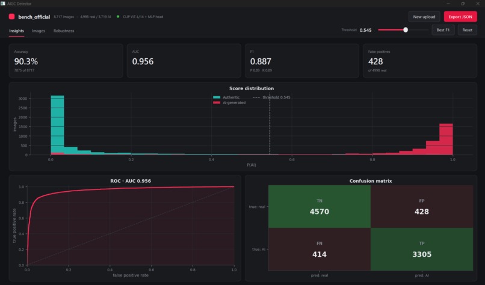
Task: Click the dashed threshold 0.545 legend entry
Action: pyautogui.click(x=271, y=97)
